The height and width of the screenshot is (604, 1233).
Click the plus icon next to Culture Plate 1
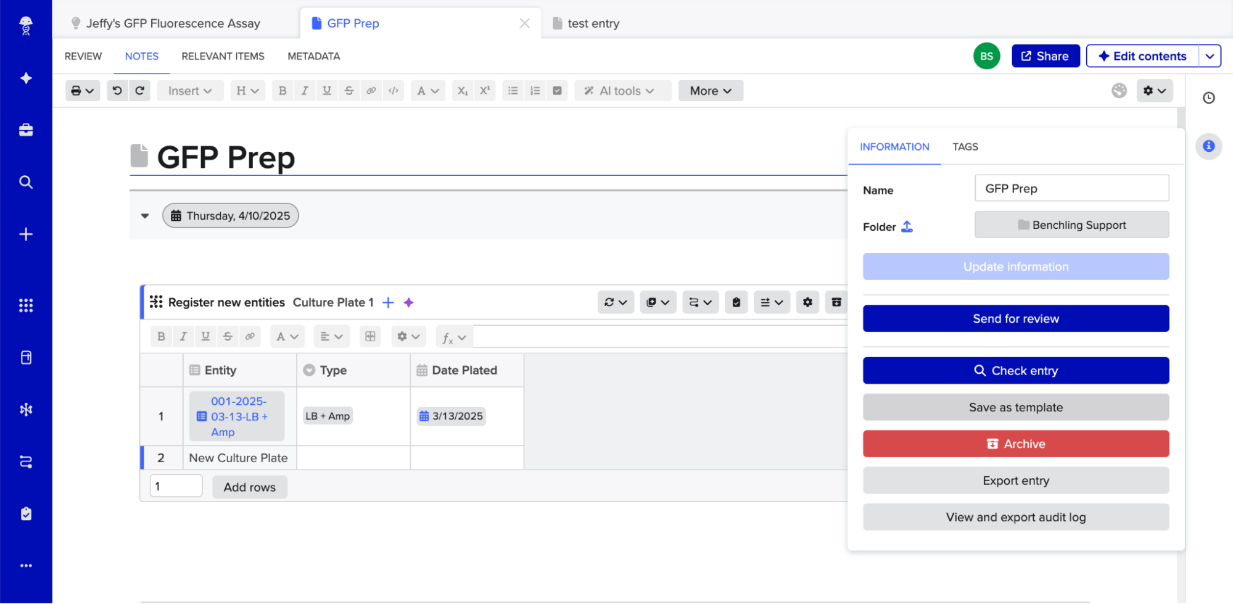pyautogui.click(x=388, y=302)
